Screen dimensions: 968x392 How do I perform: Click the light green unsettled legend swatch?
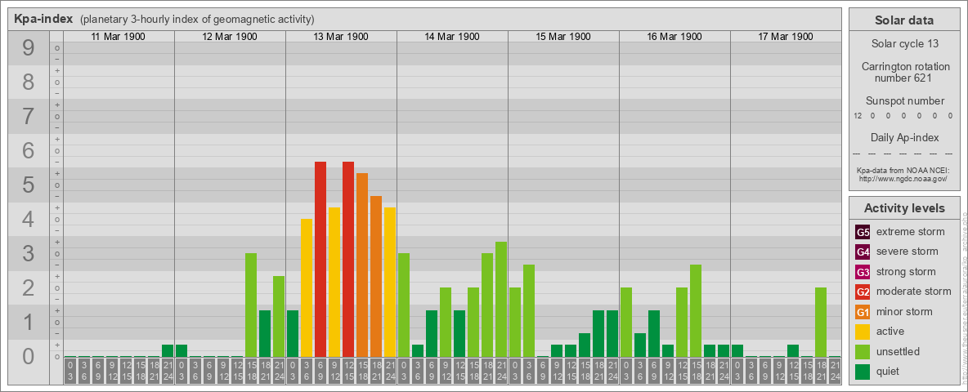point(863,351)
